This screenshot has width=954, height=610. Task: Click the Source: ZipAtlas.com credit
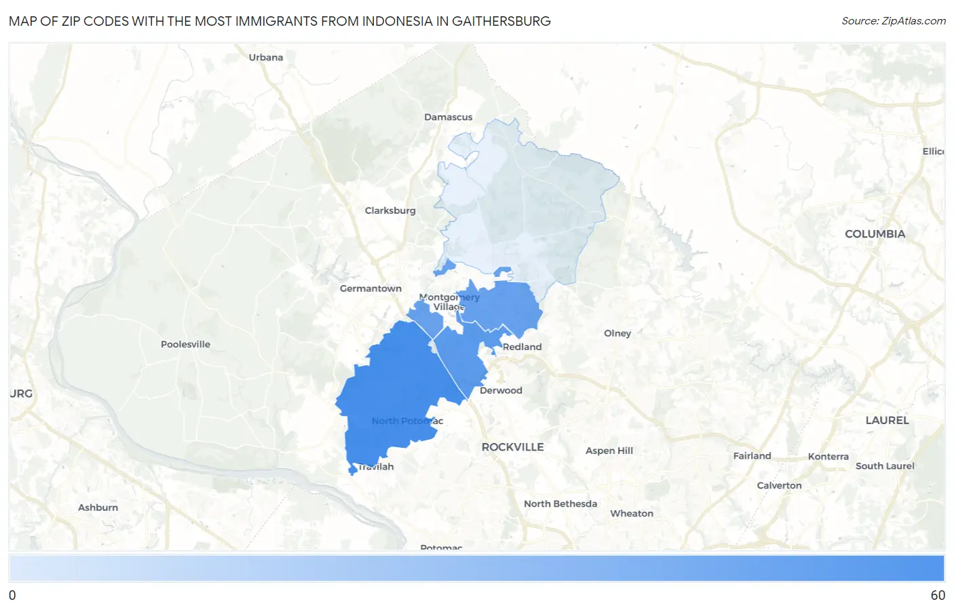tap(894, 21)
